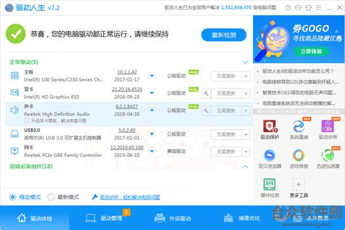This screenshot has height=230, width=345.
Task: Open version dropdown for 声卡 6.0.1.8437
Action: pyautogui.click(x=152, y=110)
